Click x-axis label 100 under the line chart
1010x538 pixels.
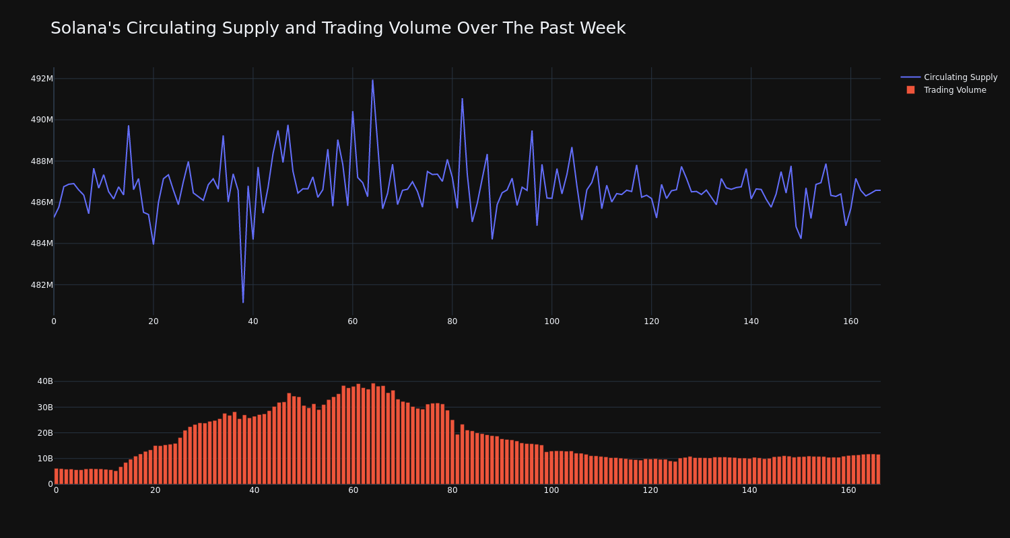[551, 321]
